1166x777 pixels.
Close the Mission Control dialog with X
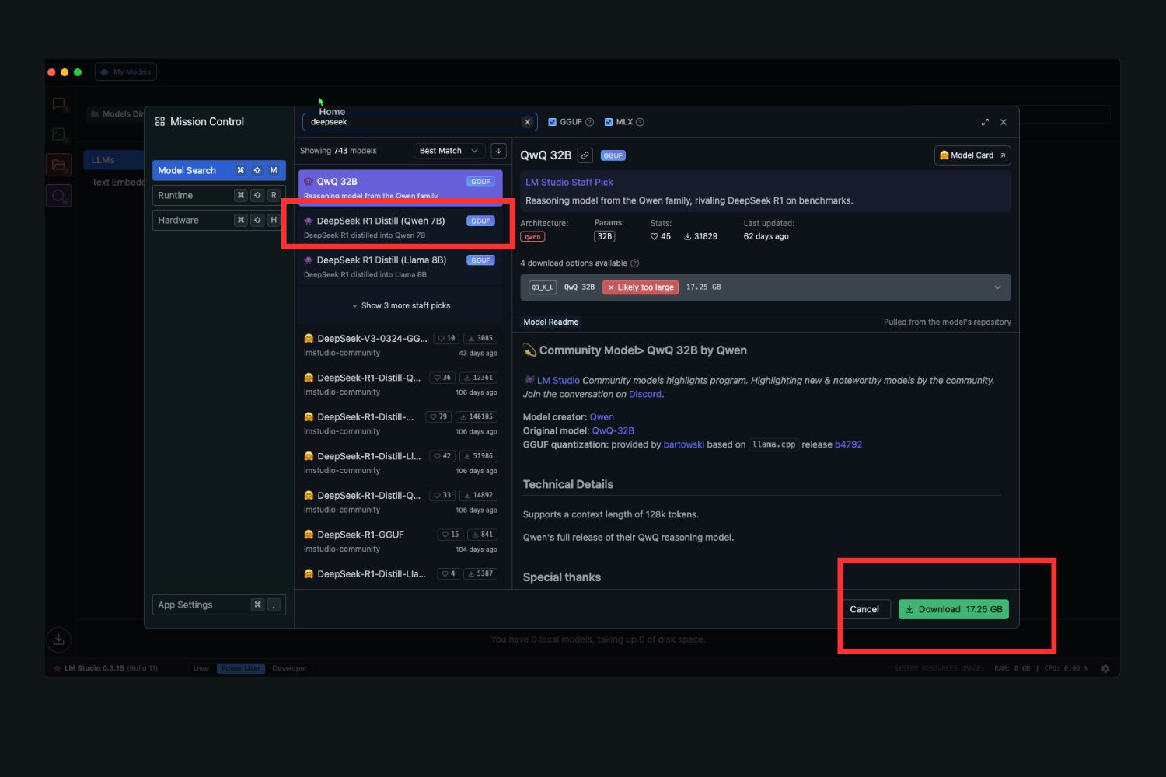click(1004, 122)
